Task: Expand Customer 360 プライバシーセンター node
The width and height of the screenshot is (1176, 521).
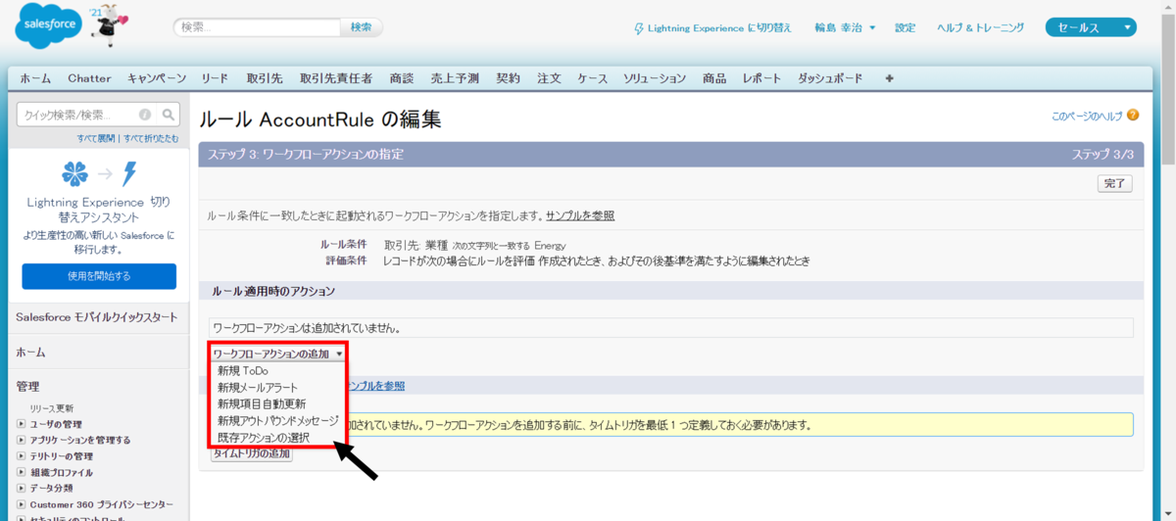Action: [x=21, y=503]
